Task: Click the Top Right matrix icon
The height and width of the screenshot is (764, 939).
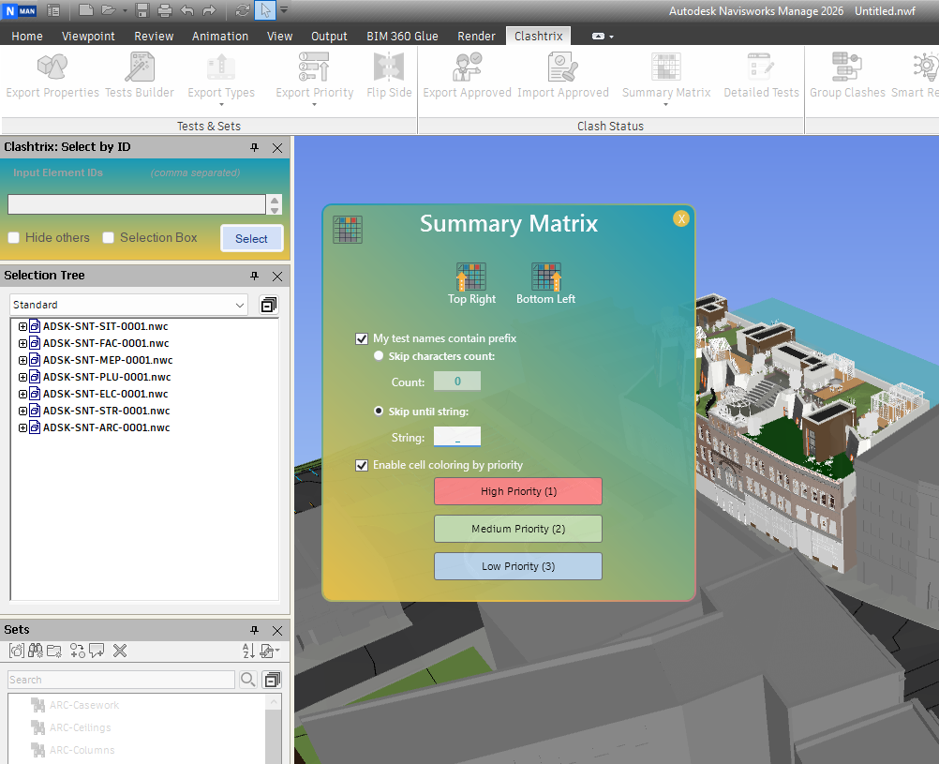Action: (x=470, y=277)
